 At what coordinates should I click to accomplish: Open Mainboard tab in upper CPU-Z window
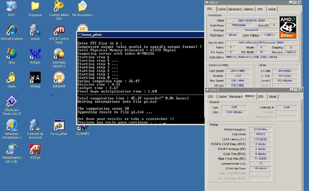[x=235, y=9]
